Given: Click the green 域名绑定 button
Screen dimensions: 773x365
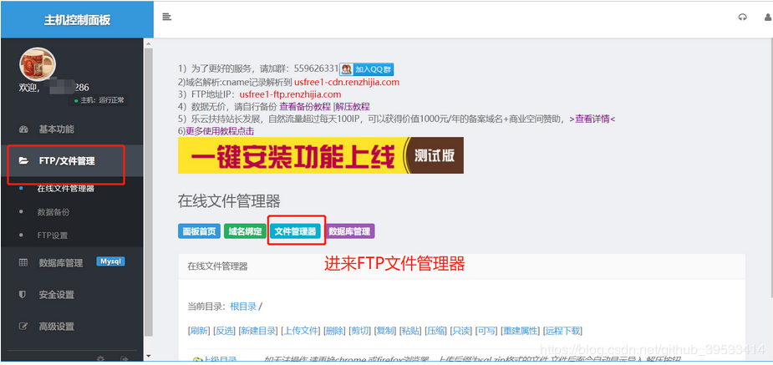Looking at the screenshot, I should tap(245, 231).
